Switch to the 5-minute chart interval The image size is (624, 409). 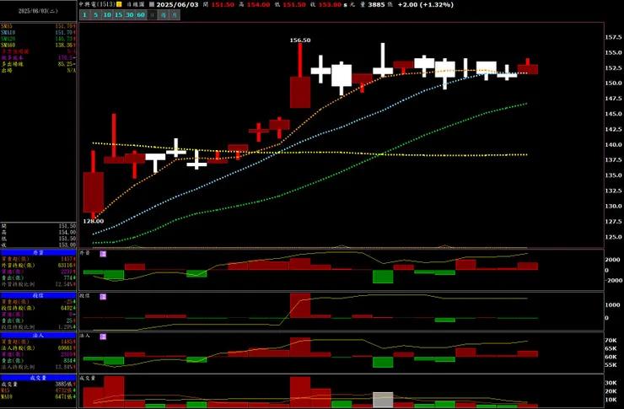(x=95, y=15)
